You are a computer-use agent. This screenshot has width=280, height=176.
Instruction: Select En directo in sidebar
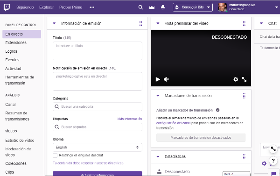point(22,34)
